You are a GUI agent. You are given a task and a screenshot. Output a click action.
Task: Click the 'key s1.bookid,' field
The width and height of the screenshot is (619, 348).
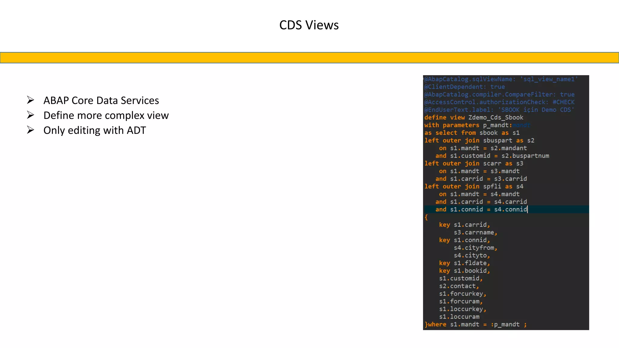click(x=465, y=271)
